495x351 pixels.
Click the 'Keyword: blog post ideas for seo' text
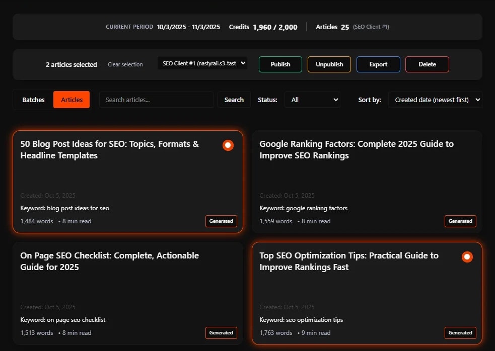click(65, 208)
